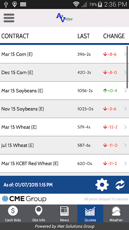Expand Jul 15 Wheat chevron
The height and width of the screenshot is (230, 129).
[125, 145]
